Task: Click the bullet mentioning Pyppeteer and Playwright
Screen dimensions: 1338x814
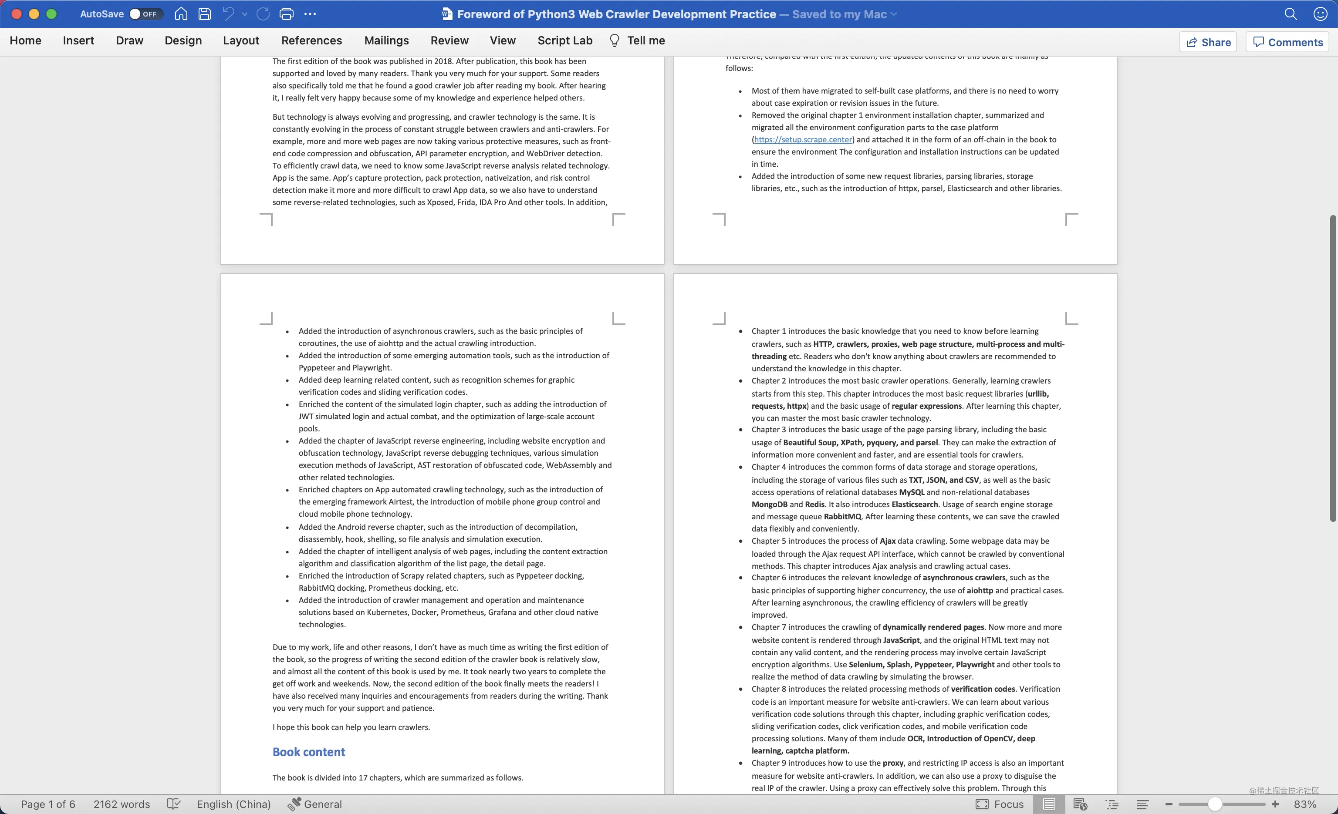Action: coord(454,361)
